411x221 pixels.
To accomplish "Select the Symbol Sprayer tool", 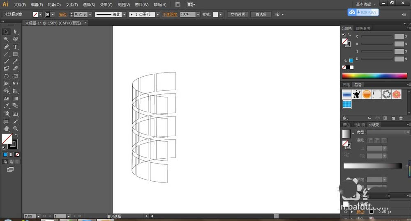I will 6,114.
